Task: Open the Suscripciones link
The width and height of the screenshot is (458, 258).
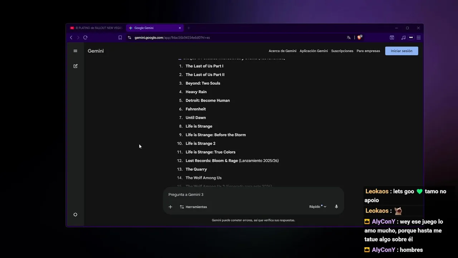Action: click(x=342, y=51)
